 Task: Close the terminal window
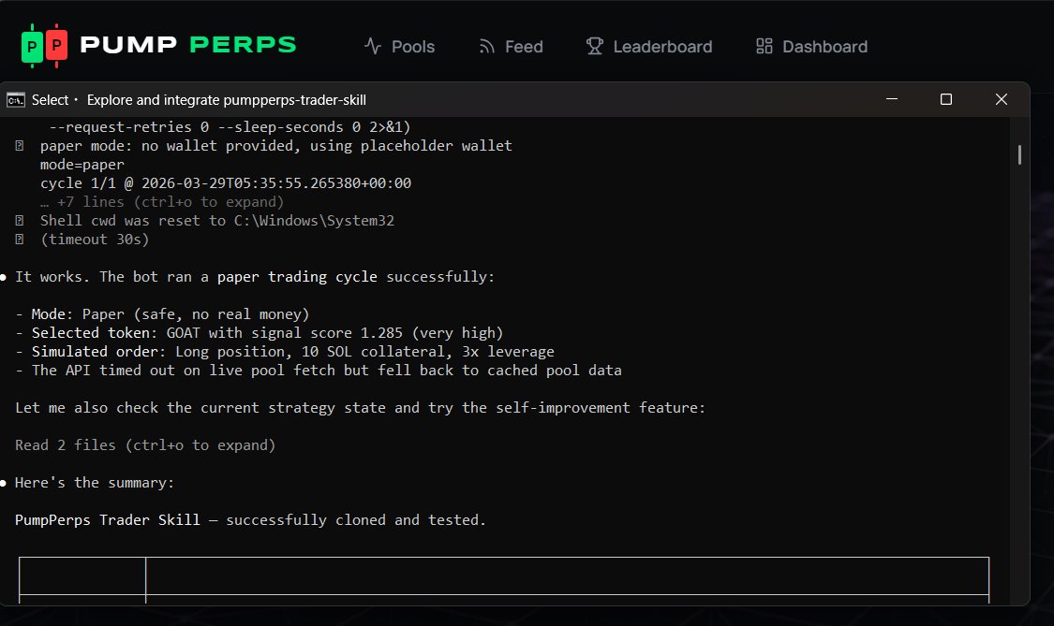coord(1001,99)
